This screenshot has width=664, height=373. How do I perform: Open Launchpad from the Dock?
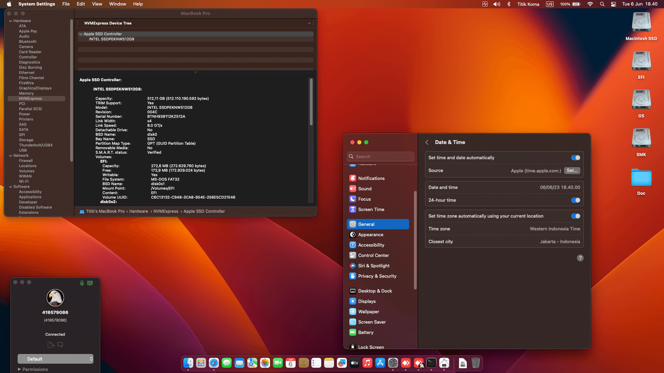click(201, 363)
